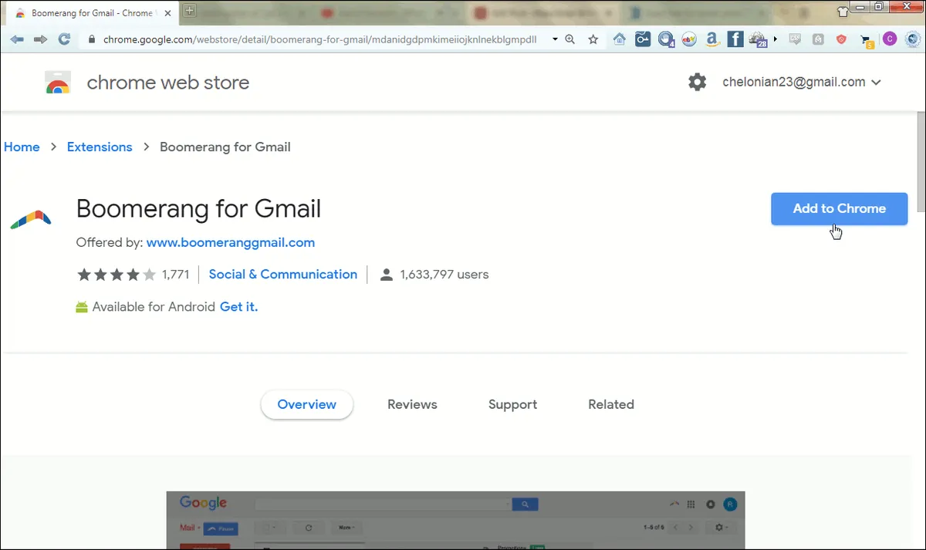The width and height of the screenshot is (926, 550).
Task: Open the purple C profile avatar
Action: [x=890, y=39]
